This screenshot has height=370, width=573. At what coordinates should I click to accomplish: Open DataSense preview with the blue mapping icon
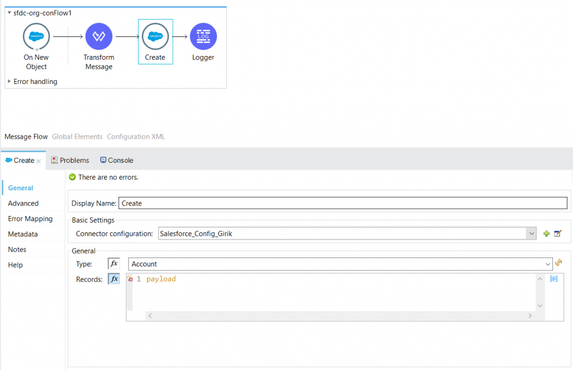coord(554,278)
